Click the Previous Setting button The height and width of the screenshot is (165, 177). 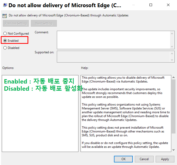(16, 23)
